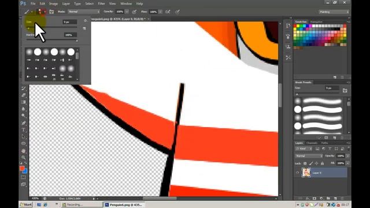Change the screen mode
Screen dimensions: 370x208
(23, 184)
